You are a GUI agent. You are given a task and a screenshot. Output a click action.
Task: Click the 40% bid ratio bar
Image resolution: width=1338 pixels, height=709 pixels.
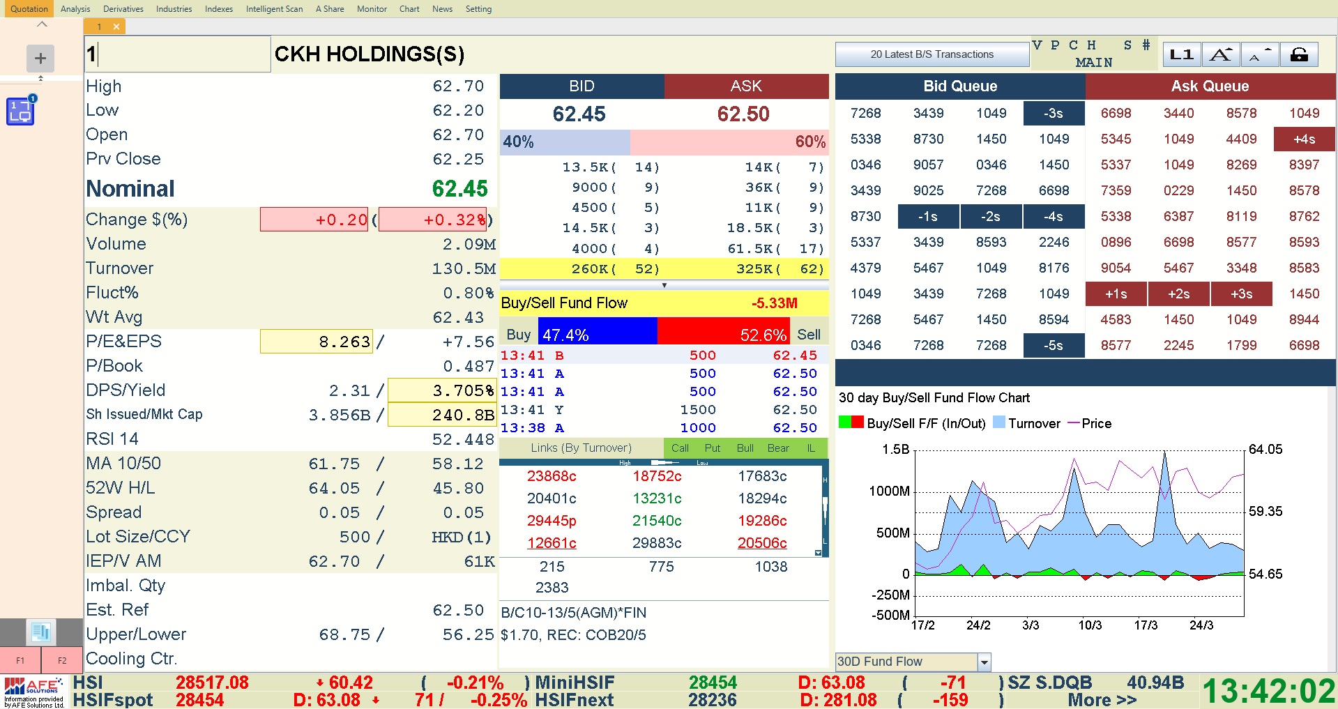tap(565, 142)
